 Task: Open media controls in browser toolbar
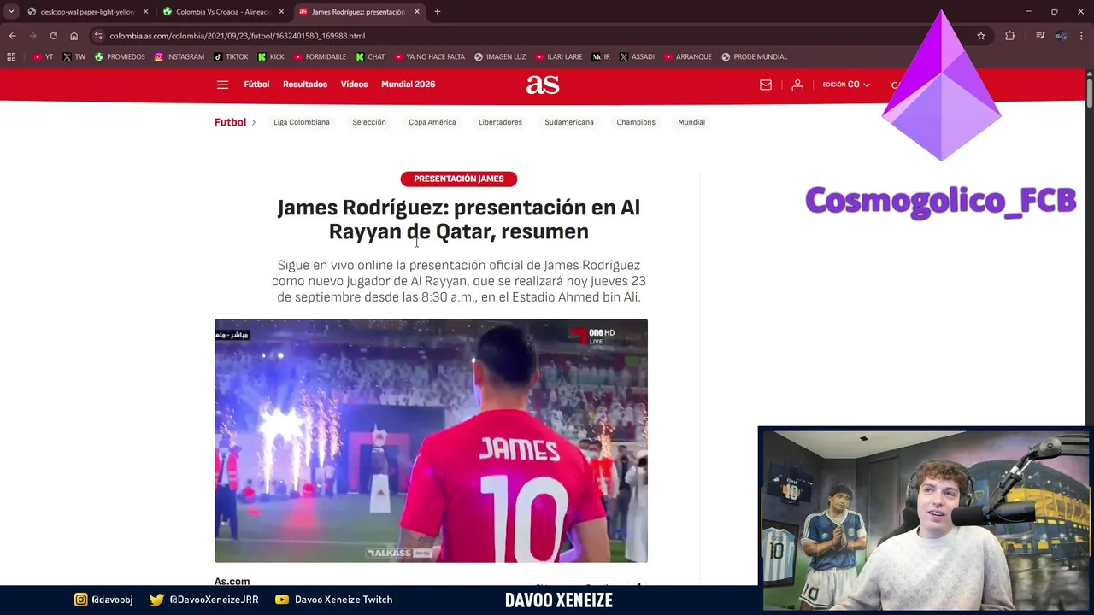pyautogui.click(x=1040, y=36)
